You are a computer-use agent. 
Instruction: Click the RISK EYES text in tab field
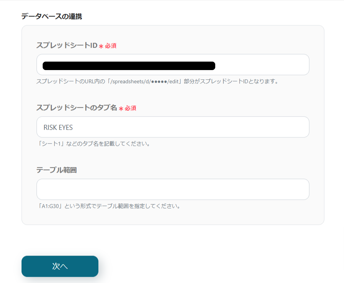(x=58, y=127)
